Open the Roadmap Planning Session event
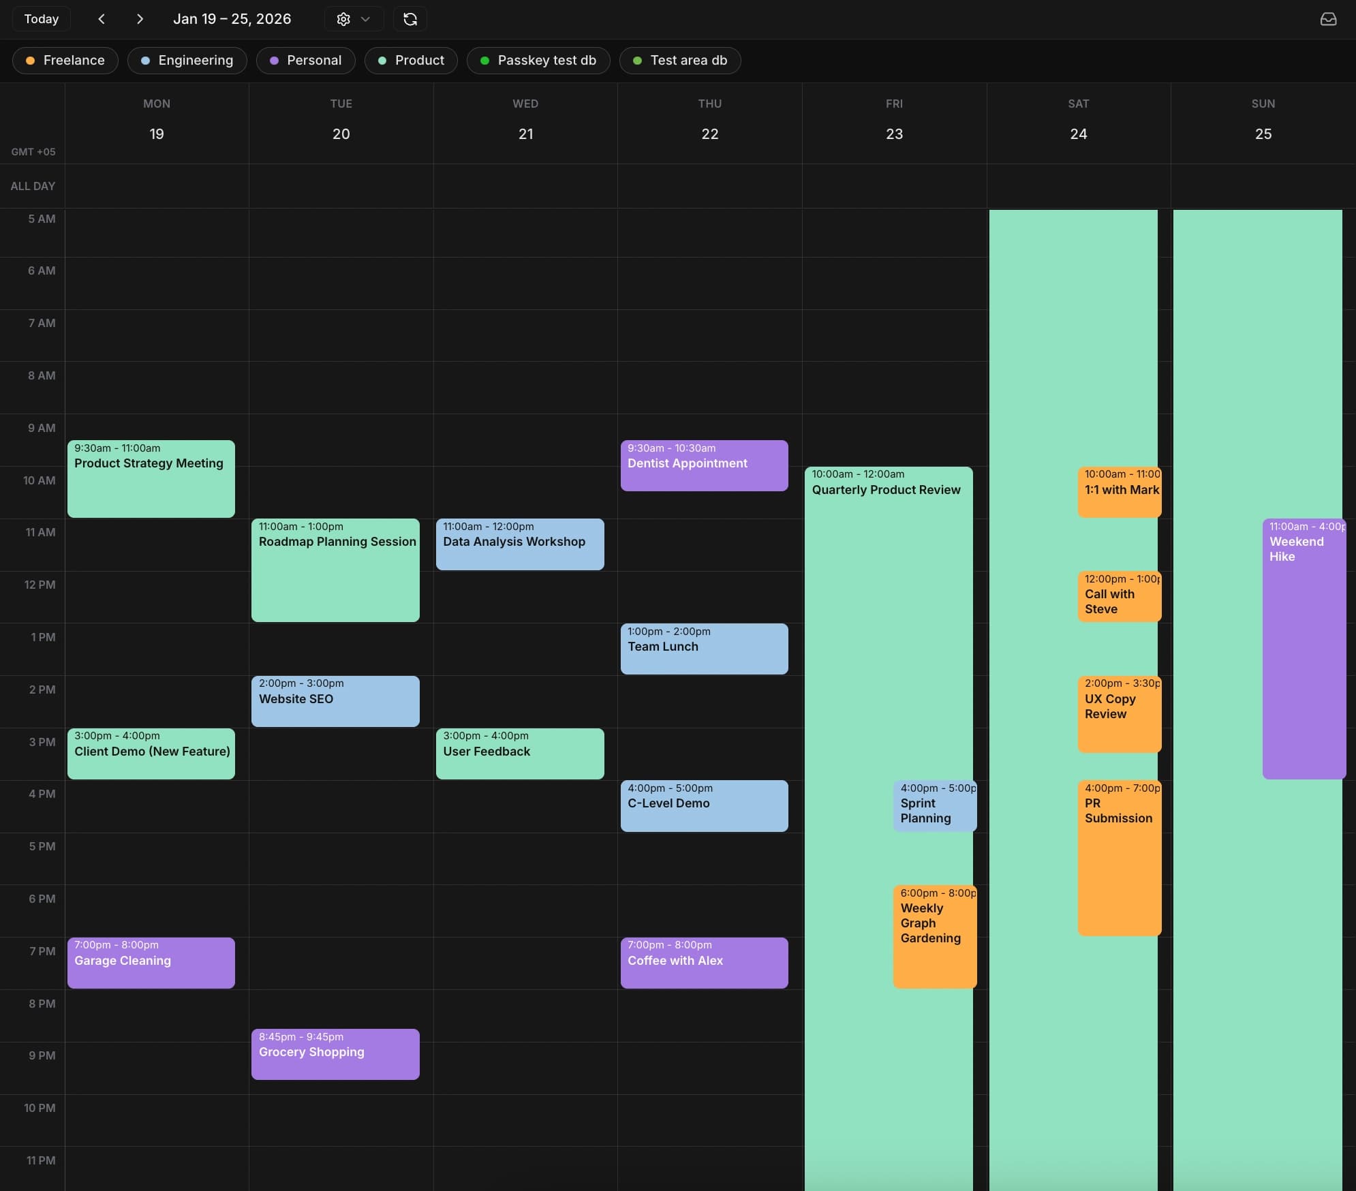1356x1191 pixels. click(335, 570)
